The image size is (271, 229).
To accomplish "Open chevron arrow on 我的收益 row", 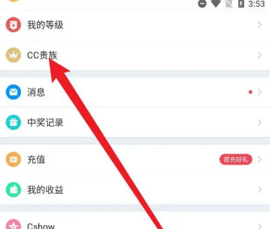I will tap(260, 190).
